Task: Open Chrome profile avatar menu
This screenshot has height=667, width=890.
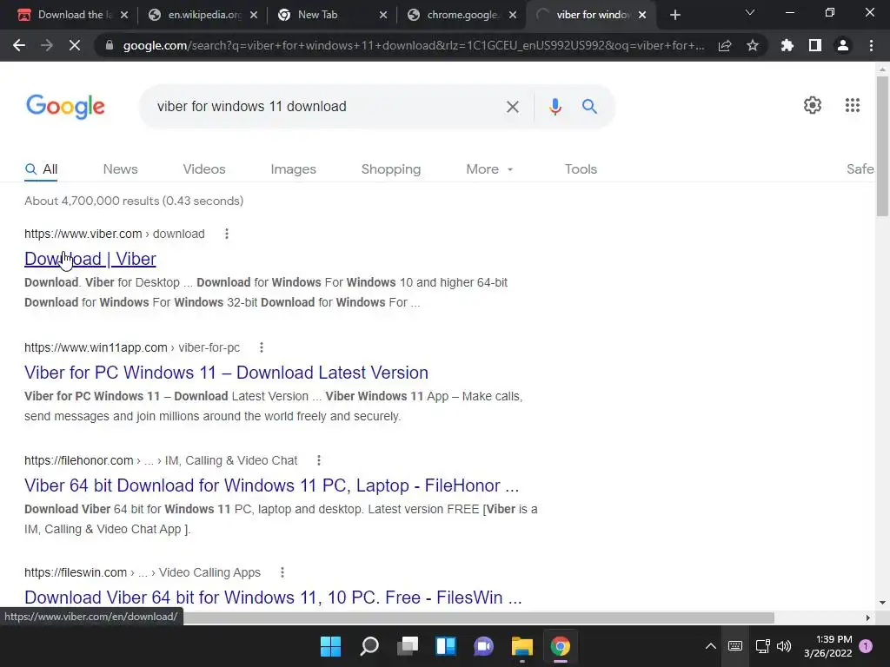Action: click(843, 45)
